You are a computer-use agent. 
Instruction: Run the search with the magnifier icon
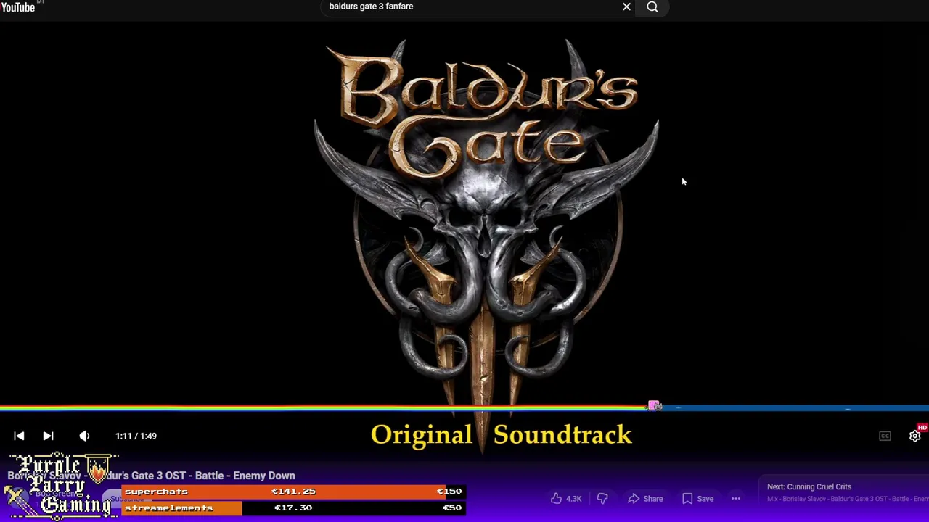click(652, 7)
